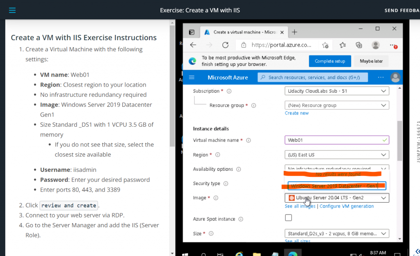Click the 'VM name: Web01' instruction line
The width and height of the screenshot is (420, 256).
pyautogui.click(x=64, y=75)
